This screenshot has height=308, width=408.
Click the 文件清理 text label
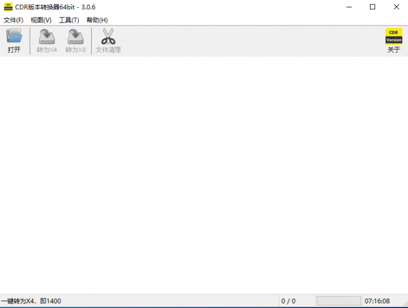[x=108, y=50]
